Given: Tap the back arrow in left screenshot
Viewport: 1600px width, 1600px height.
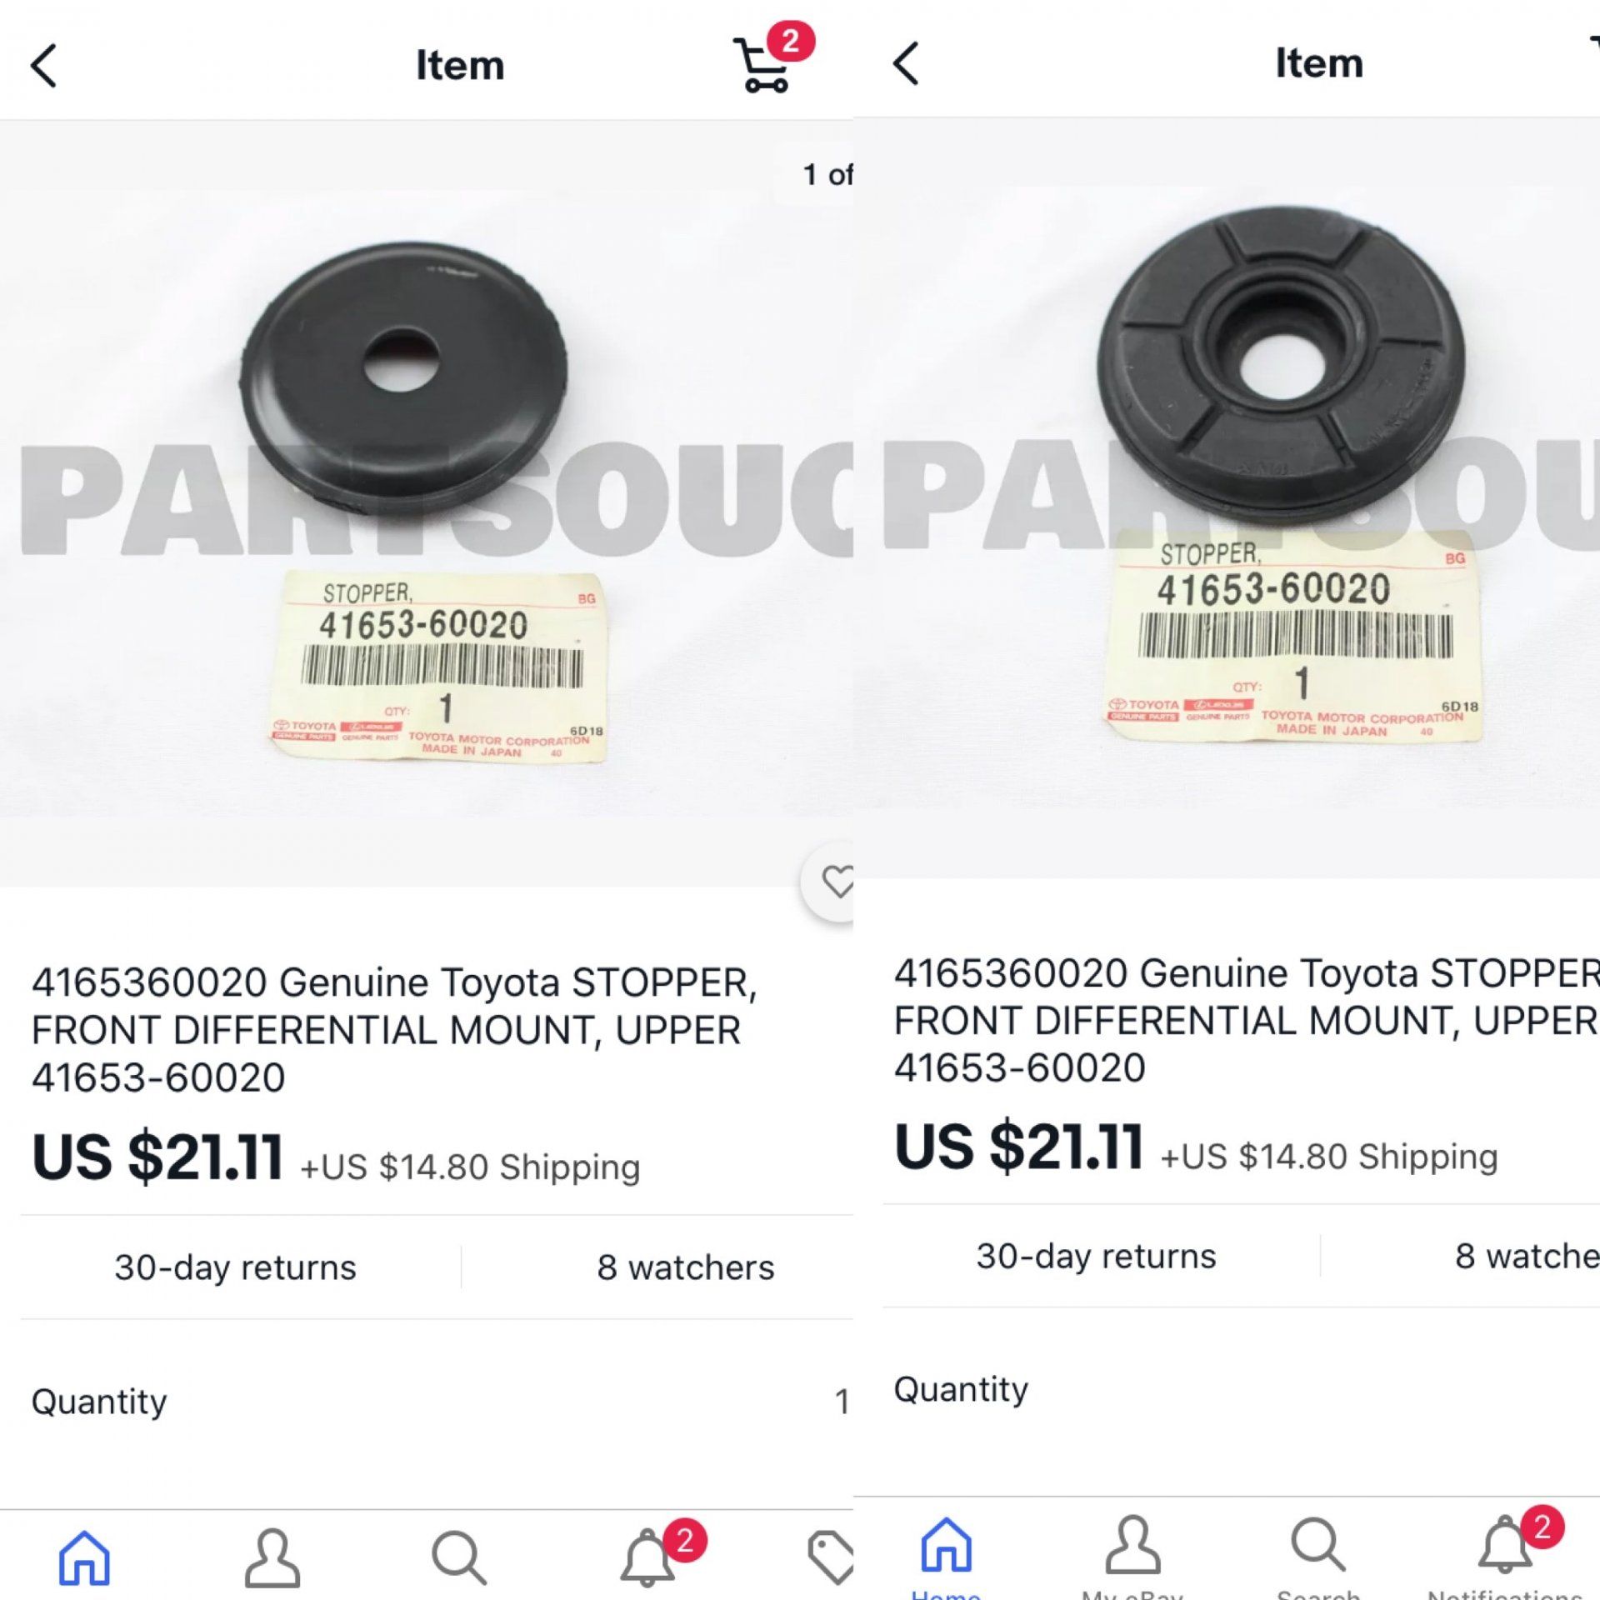Looking at the screenshot, I should click(x=44, y=65).
